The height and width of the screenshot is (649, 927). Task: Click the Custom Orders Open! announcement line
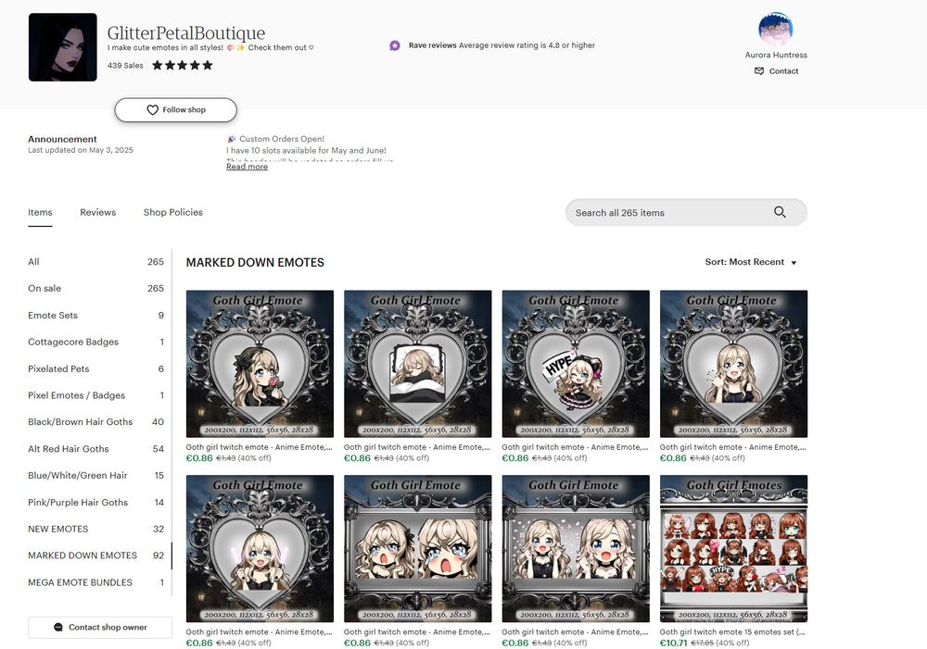click(275, 139)
